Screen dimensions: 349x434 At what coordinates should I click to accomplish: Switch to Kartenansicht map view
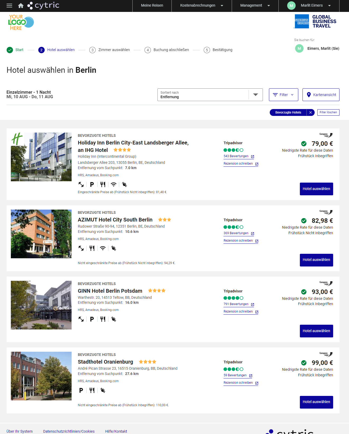pyautogui.click(x=321, y=95)
